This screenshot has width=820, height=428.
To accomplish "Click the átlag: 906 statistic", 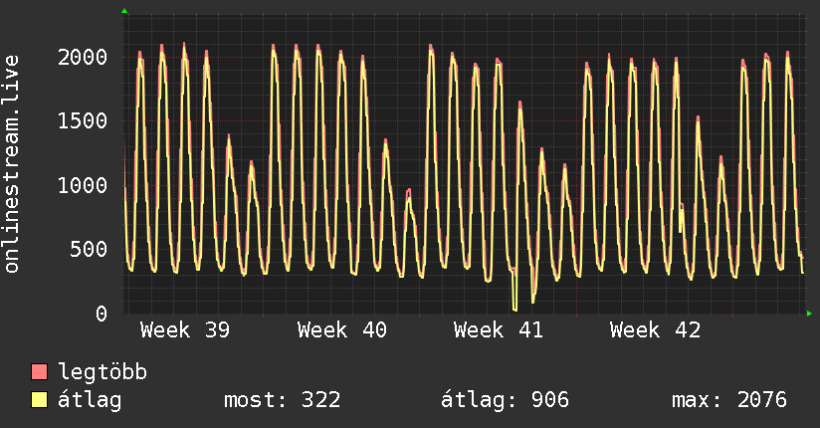I will 505,401.
